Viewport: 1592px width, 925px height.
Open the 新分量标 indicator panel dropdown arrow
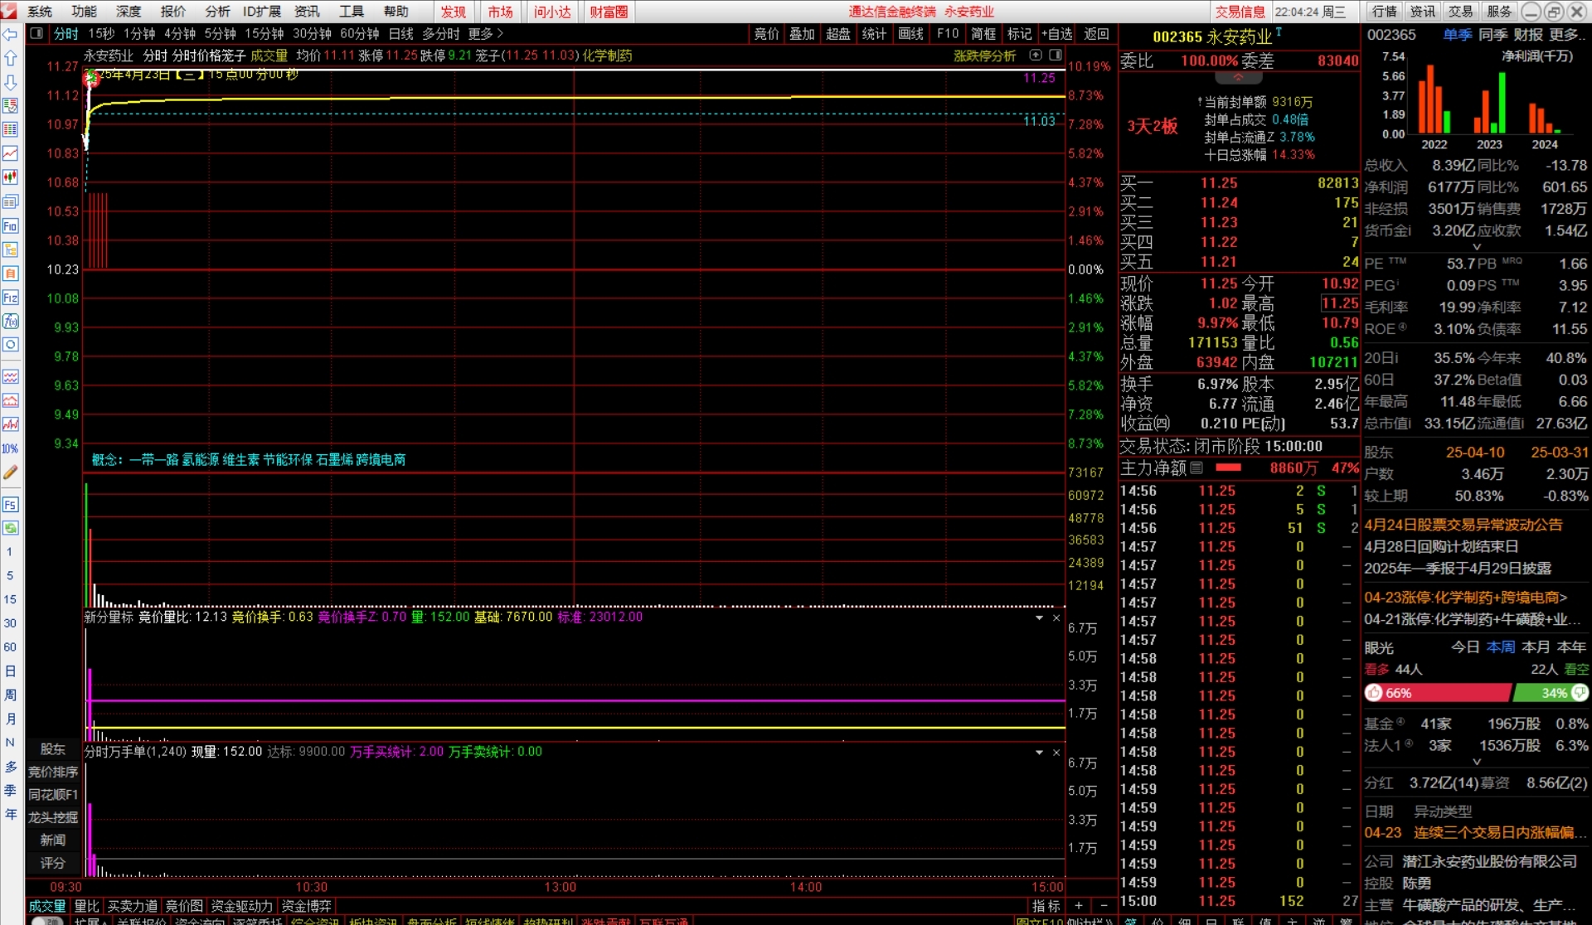[x=1039, y=617]
